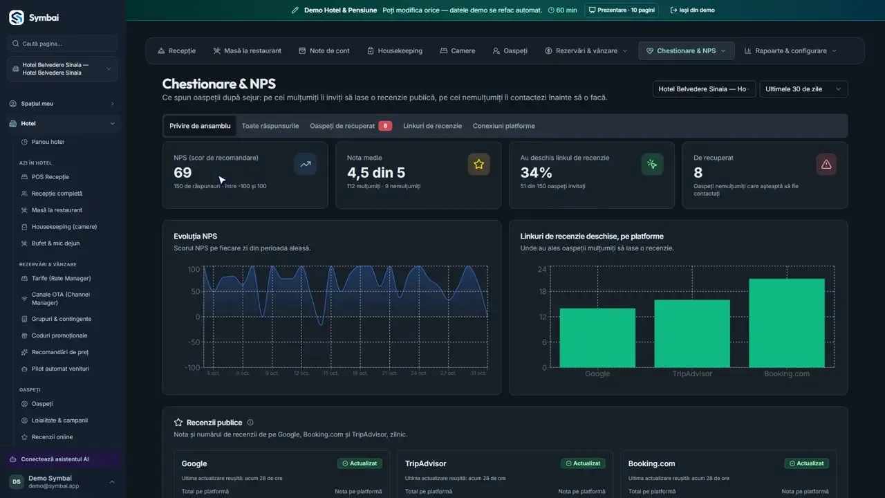Click the pencil edit icon in demo banner
Viewport: 885px width, 498px height.
click(295, 10)
